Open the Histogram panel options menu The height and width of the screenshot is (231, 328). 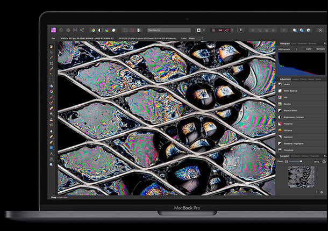click(325, 44)
